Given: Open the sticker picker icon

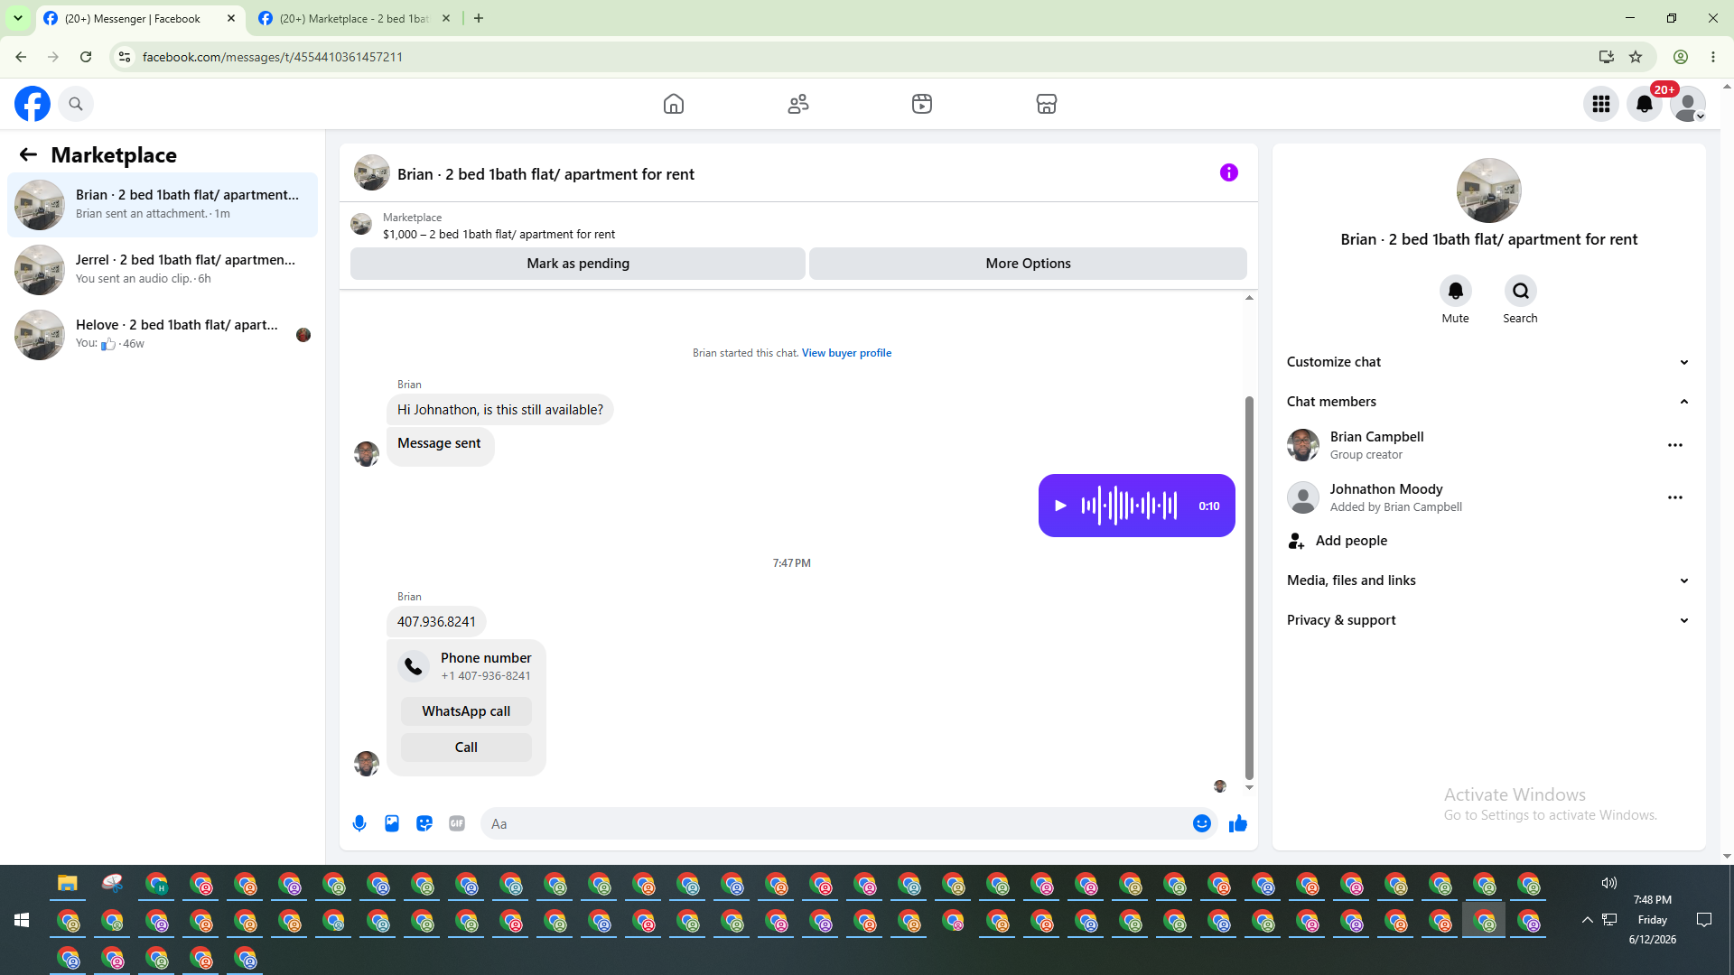Looking at the screenshot, I should (x=424, y=823).
